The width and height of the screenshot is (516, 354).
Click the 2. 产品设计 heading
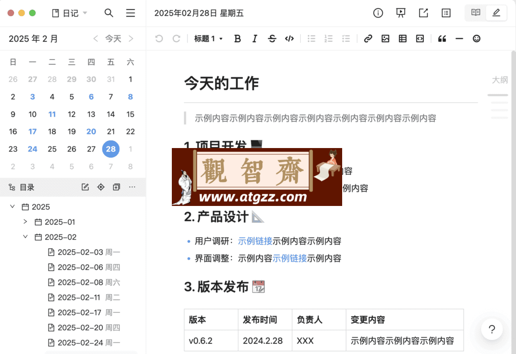point(224,217)
